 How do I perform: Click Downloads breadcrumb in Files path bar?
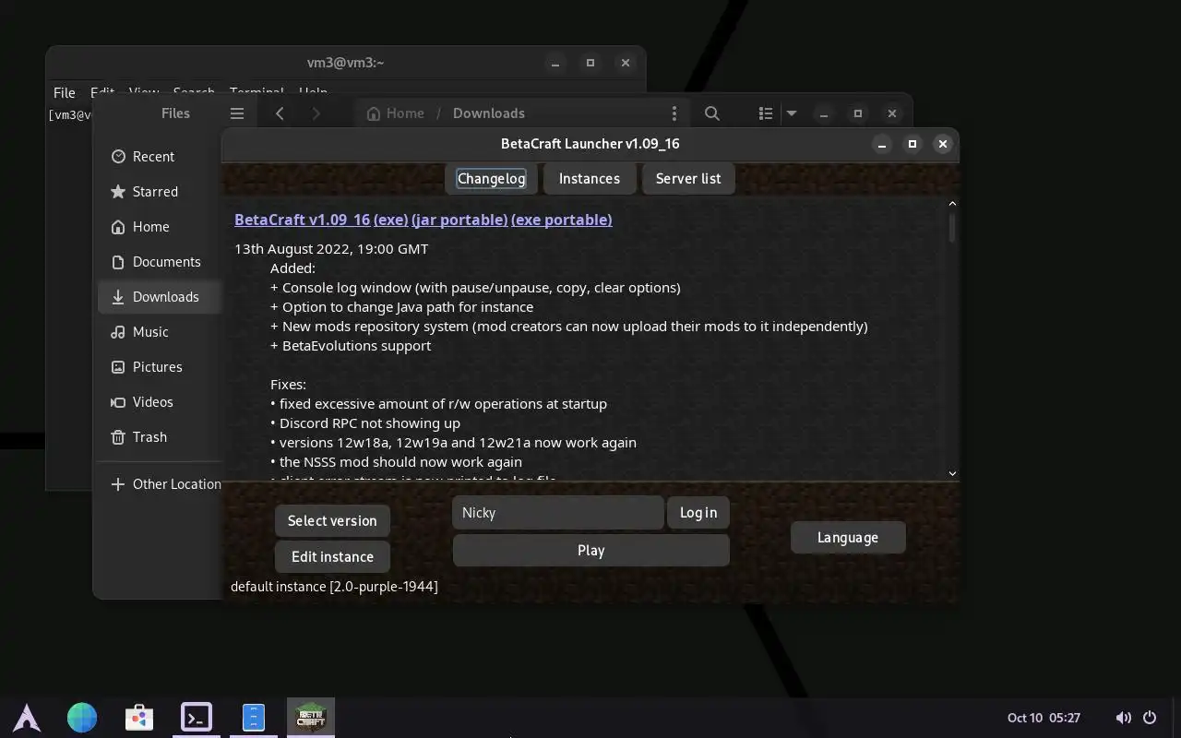[x=489, y=113]
